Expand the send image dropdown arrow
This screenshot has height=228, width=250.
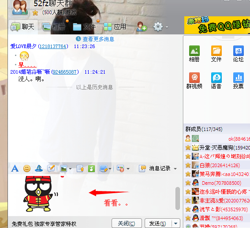click(x=70, y=169)
